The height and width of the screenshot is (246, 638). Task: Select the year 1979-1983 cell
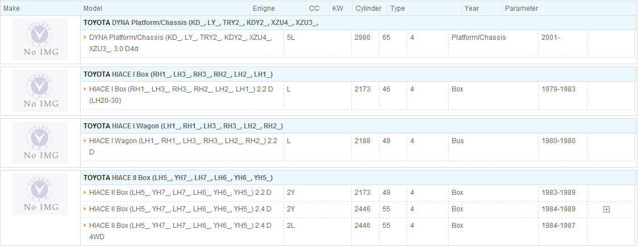tap(558, 89)
